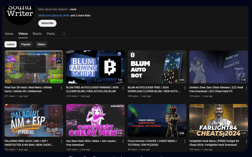The height and width of the screenshot is (157, 252).
Task: Switch to the Shorts tab
Action: pos(37,34)
